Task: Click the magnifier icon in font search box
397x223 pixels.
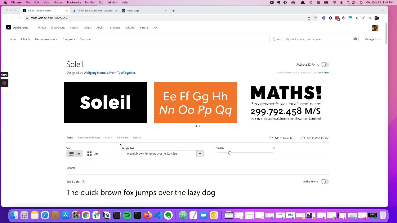Action: [x=273, y=39]
